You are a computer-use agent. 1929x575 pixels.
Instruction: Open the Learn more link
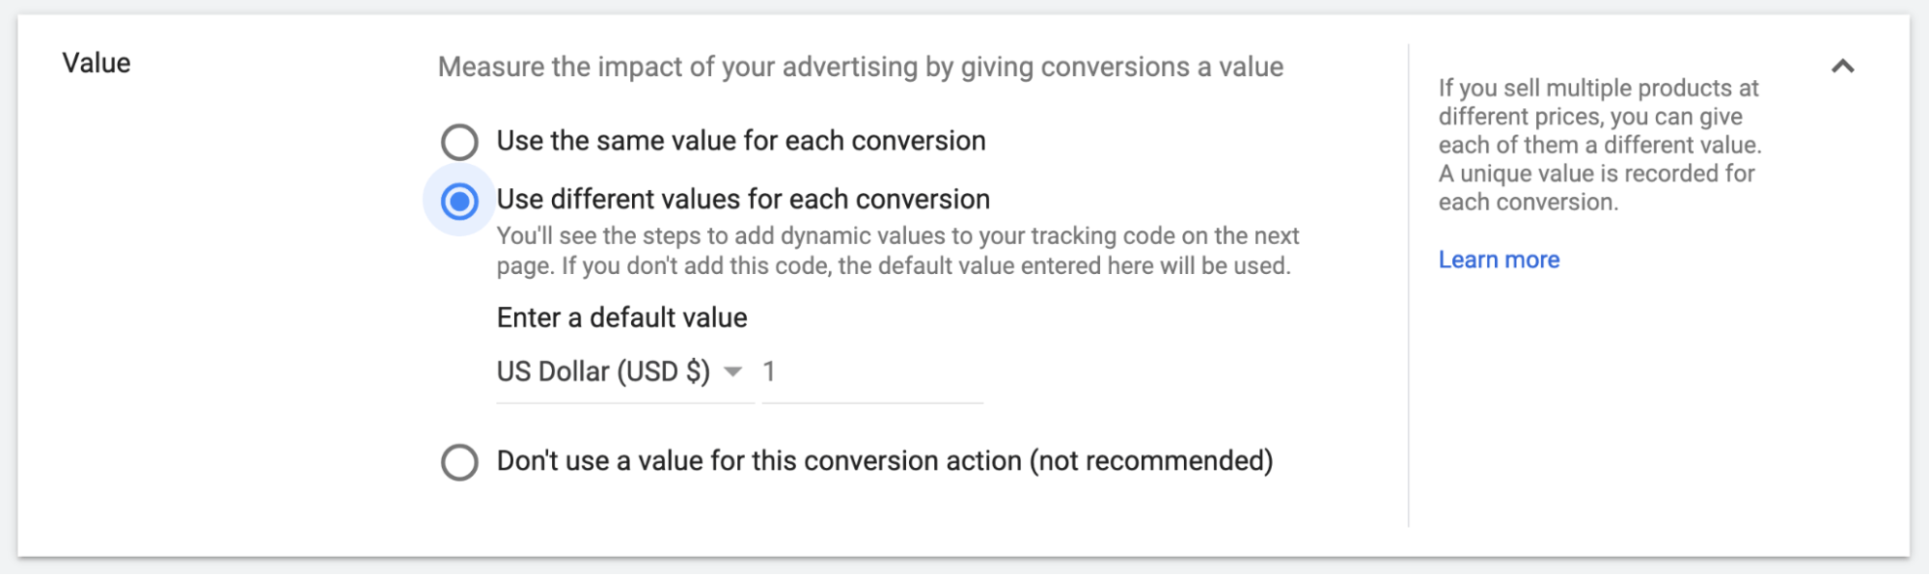pos(1499,260)
